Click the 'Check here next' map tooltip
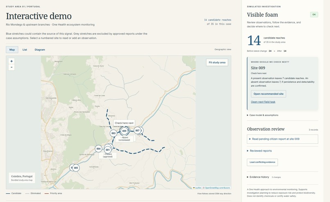This screenshot has width=330, height=202. pyautogui.click(x=124, y=123)
